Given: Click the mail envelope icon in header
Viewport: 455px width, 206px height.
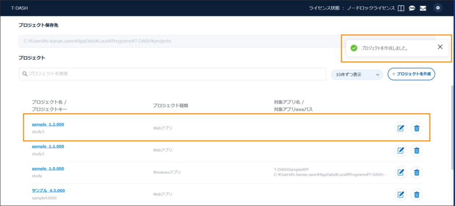Looking at the screenshot, I should pos(423,8).
